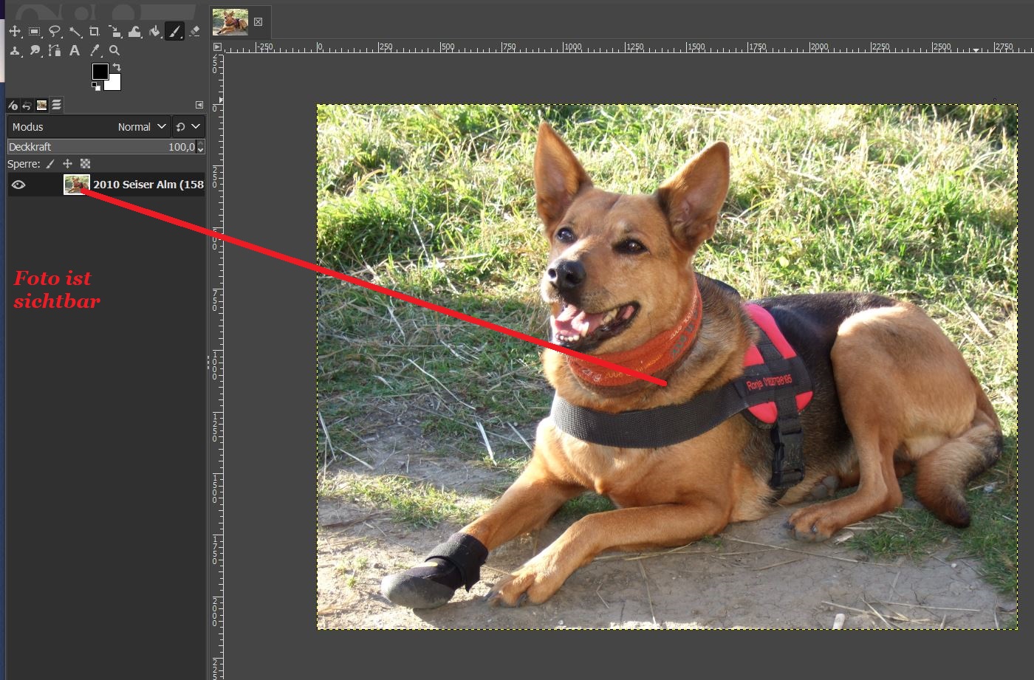Select the Rectangle Select tool

[35, 31]
